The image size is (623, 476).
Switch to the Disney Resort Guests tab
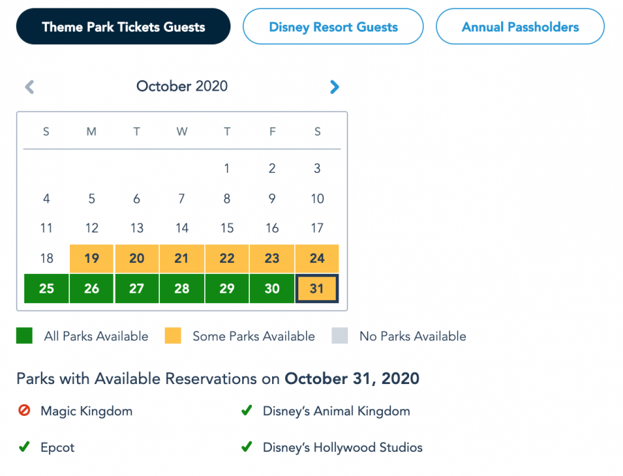point(333,27)
